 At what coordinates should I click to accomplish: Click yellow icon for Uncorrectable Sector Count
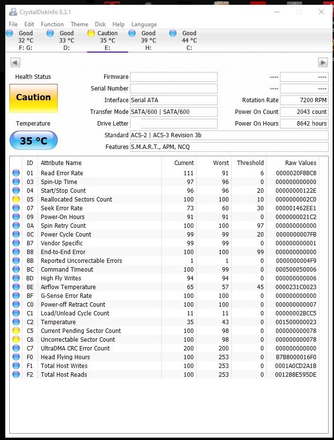tap(16, 339)
